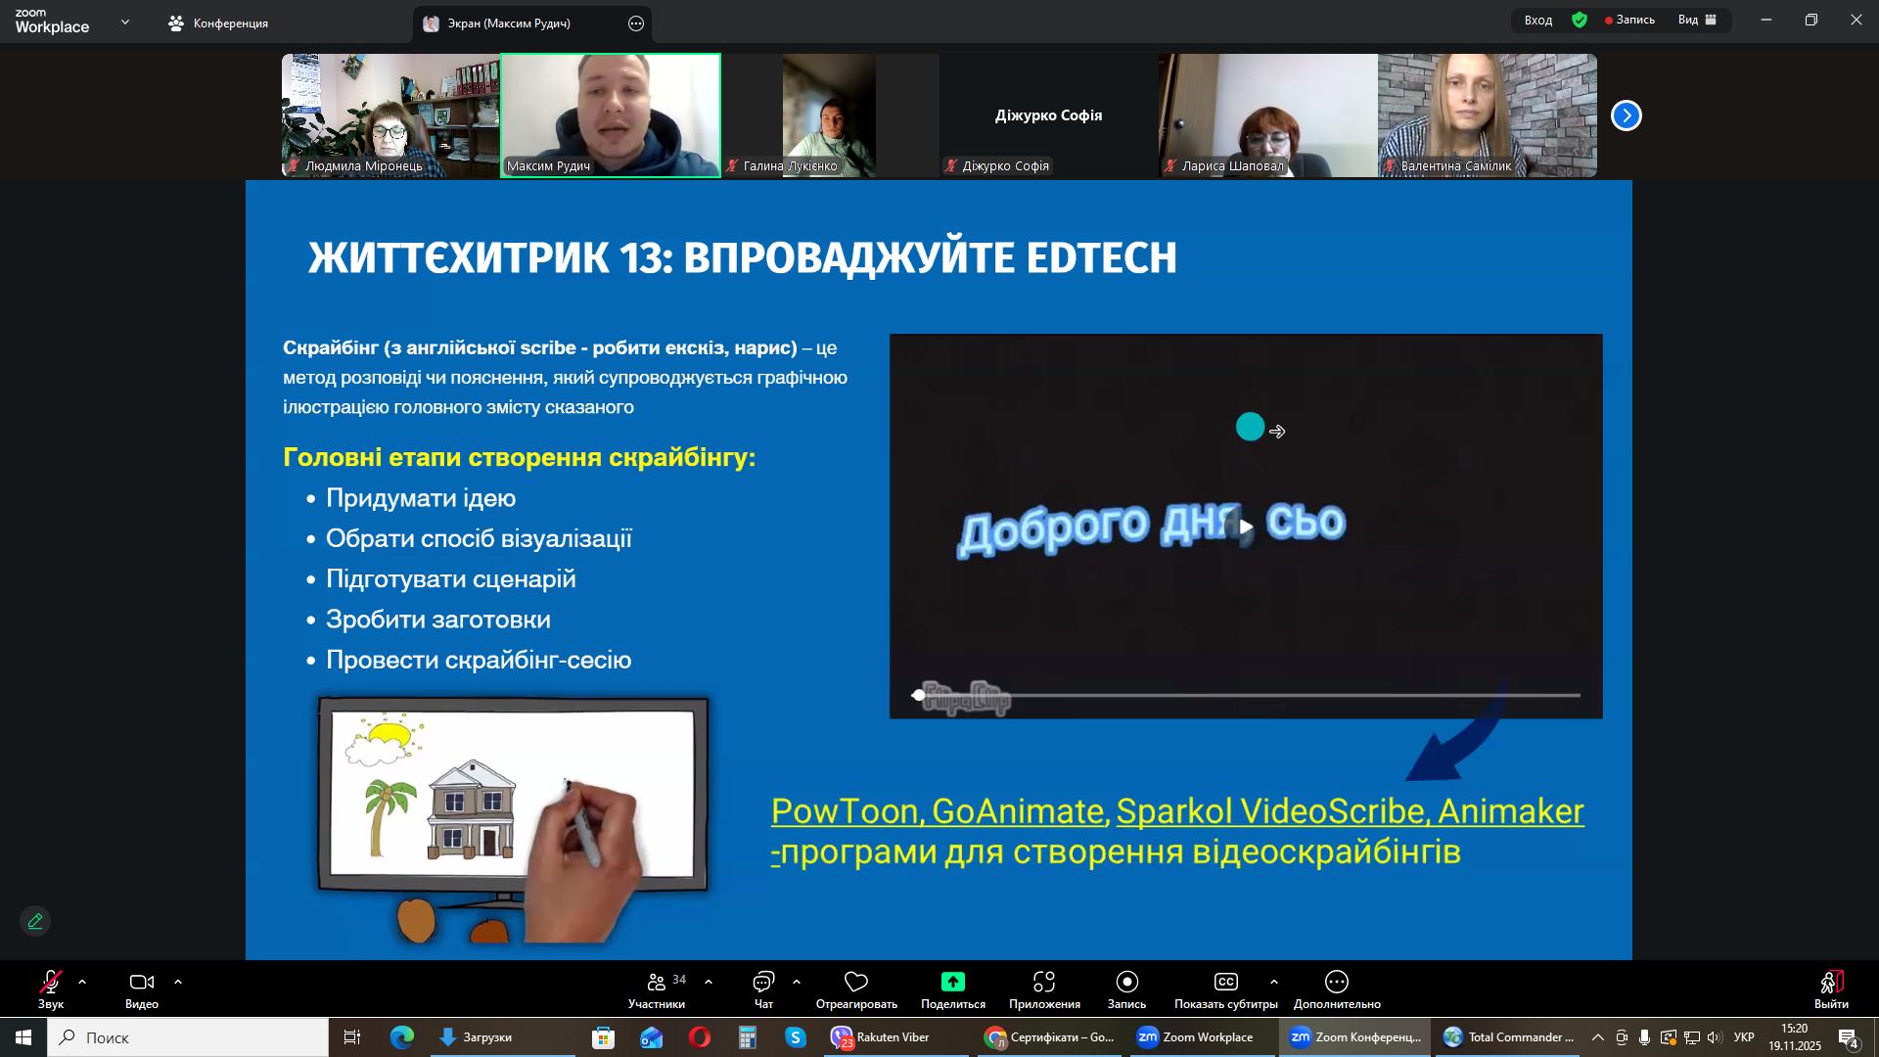The width and height of the screenshot is (1879, 1057).
Task: Open the Apps icon in toolbar
Action: 1044,982
